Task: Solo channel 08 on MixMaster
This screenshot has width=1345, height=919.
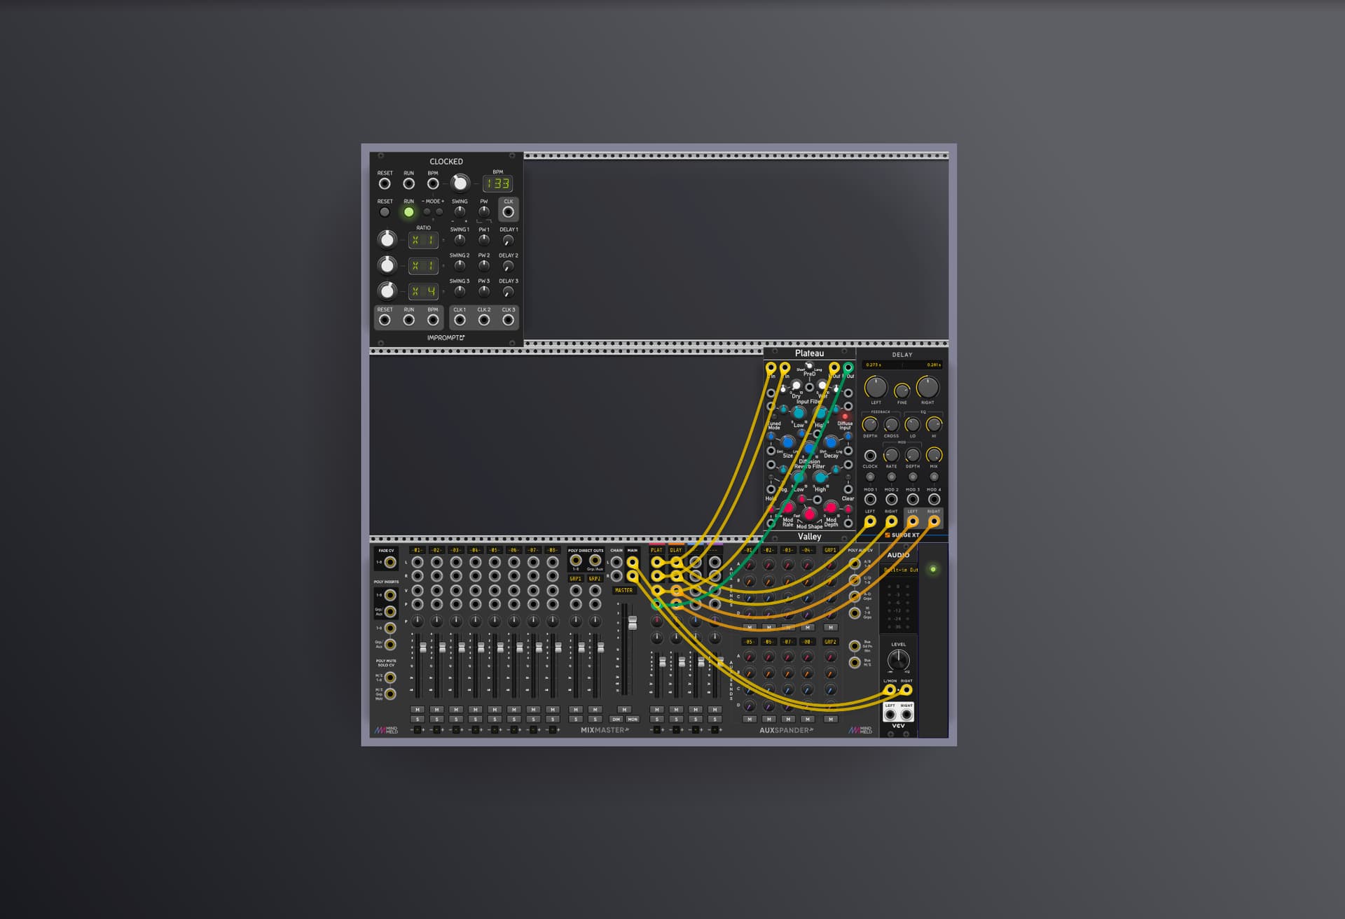Action: [553, 719]
